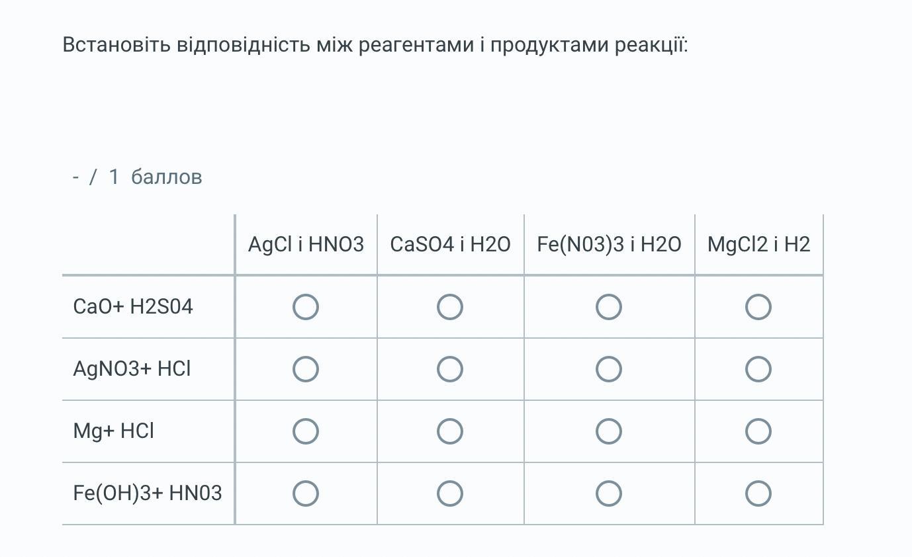Click the MgCl2 і H2 column header
The height and width of the screenshot is (557, 912).
pos(758,245)
